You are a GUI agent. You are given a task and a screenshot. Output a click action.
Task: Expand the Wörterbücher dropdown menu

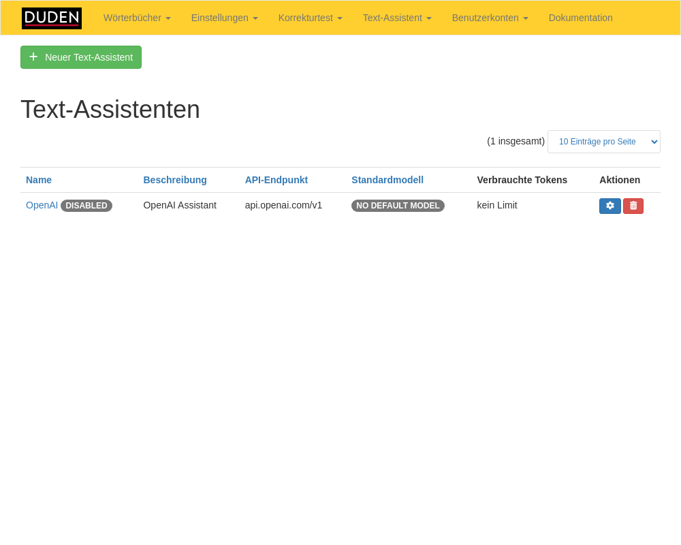point(137,18)
